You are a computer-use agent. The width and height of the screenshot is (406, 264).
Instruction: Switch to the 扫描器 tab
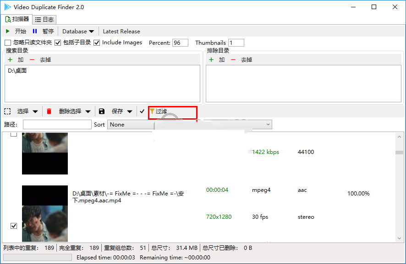tap(17, 19)
